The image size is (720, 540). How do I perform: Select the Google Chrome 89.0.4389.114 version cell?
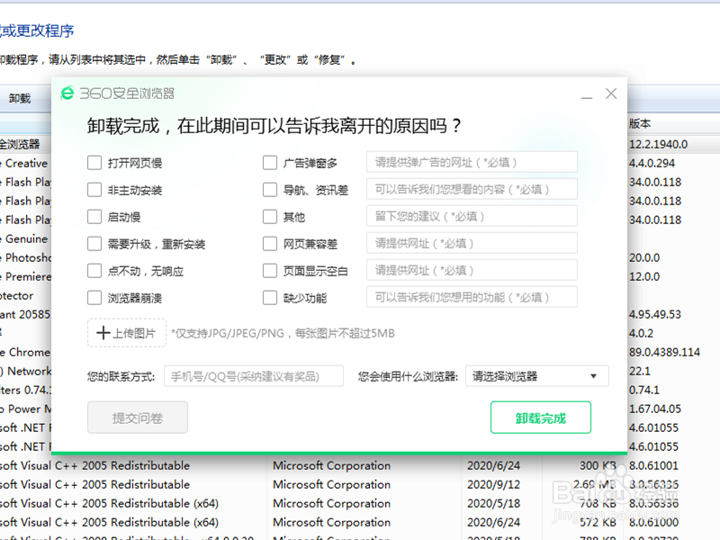(664, 352)
